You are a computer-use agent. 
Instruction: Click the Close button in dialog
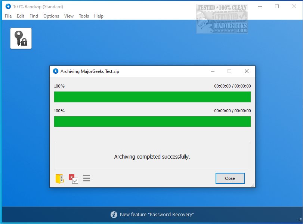[x=230, y=178]
